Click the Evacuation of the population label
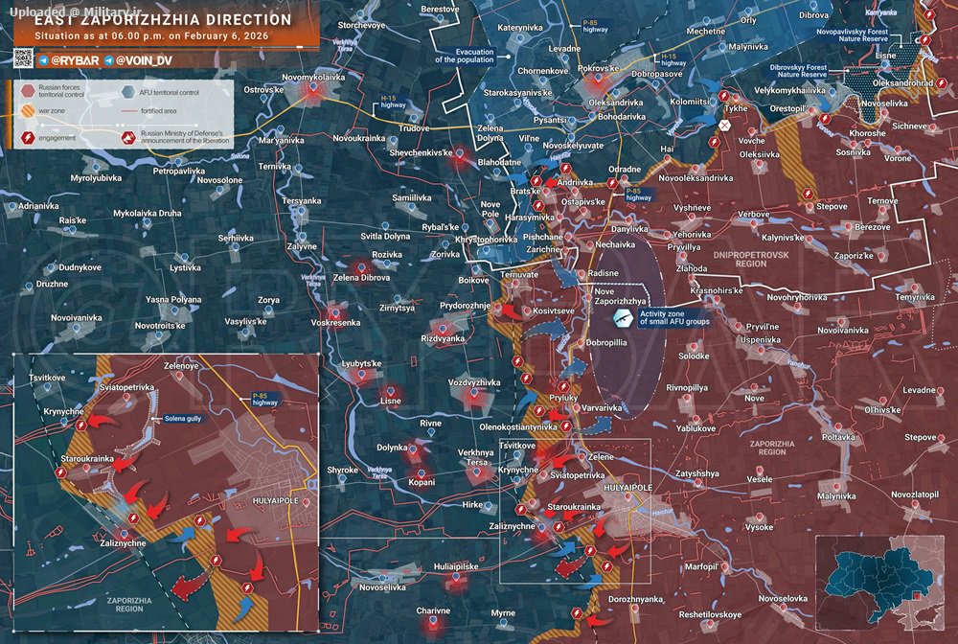Viewport: 958px width, 644px height. click(x=465, y=56)
